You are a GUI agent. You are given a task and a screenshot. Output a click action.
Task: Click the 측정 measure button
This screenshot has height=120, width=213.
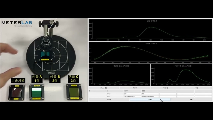196,88
